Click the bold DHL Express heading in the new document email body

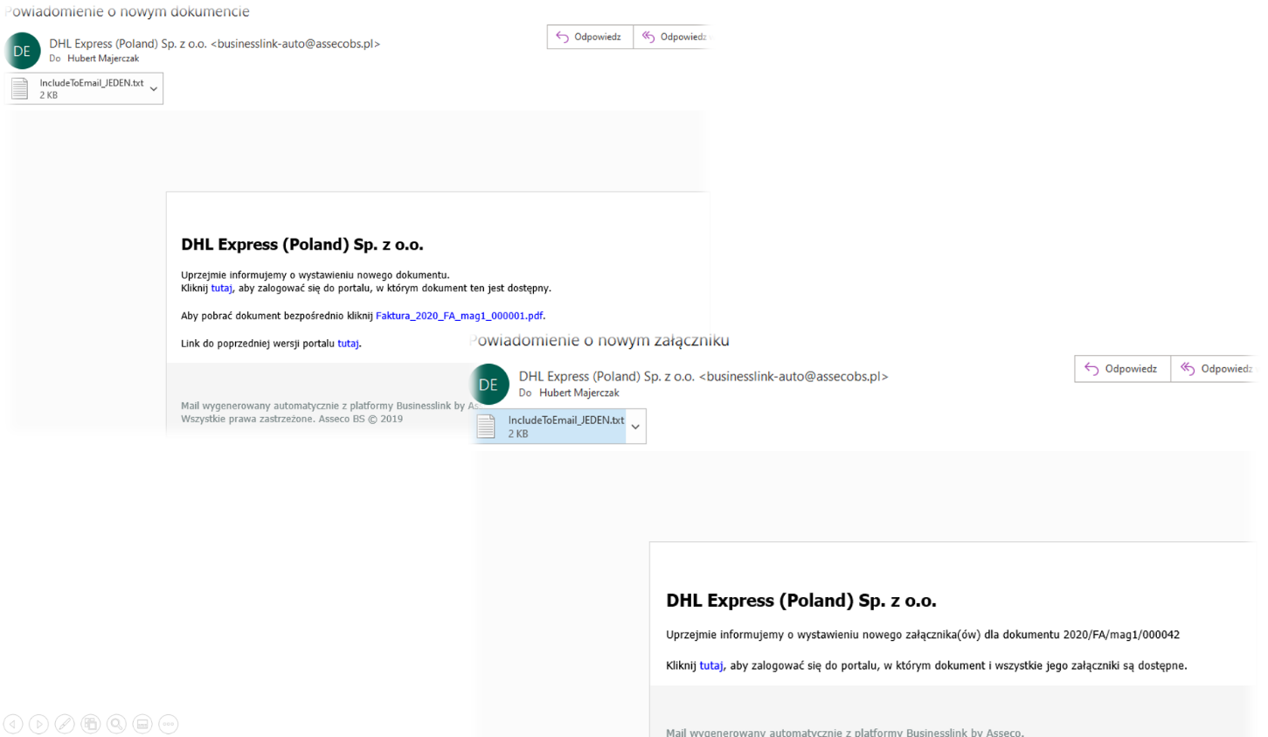[302, 245]
